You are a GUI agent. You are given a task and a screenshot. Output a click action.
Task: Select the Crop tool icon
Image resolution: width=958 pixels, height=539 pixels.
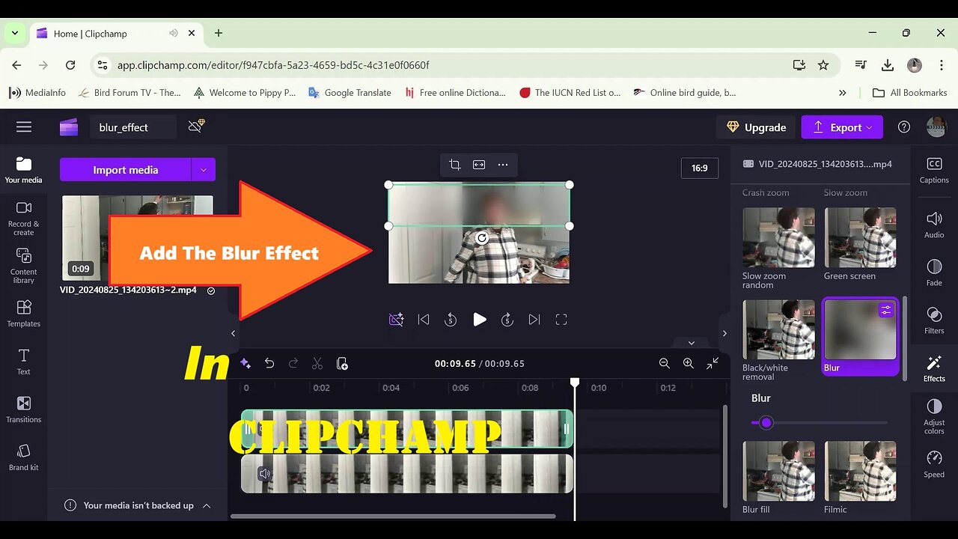455,165
